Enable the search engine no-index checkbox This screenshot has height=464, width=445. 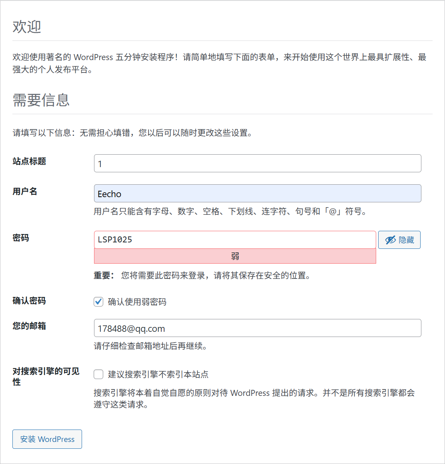[98, 374]
